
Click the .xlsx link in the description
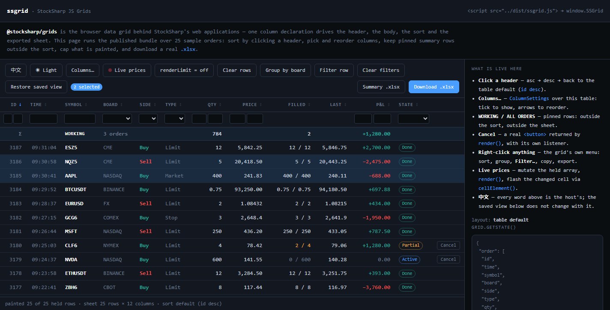click(189, 49)
